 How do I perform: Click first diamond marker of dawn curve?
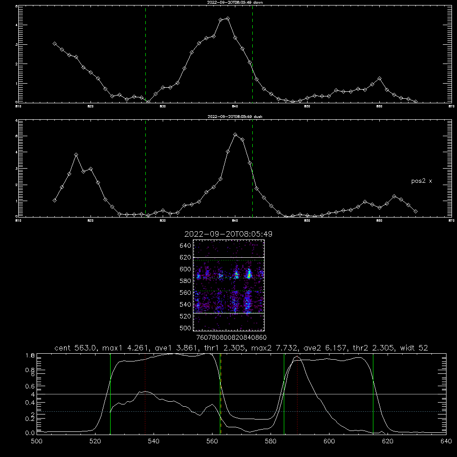coord(54,44)
